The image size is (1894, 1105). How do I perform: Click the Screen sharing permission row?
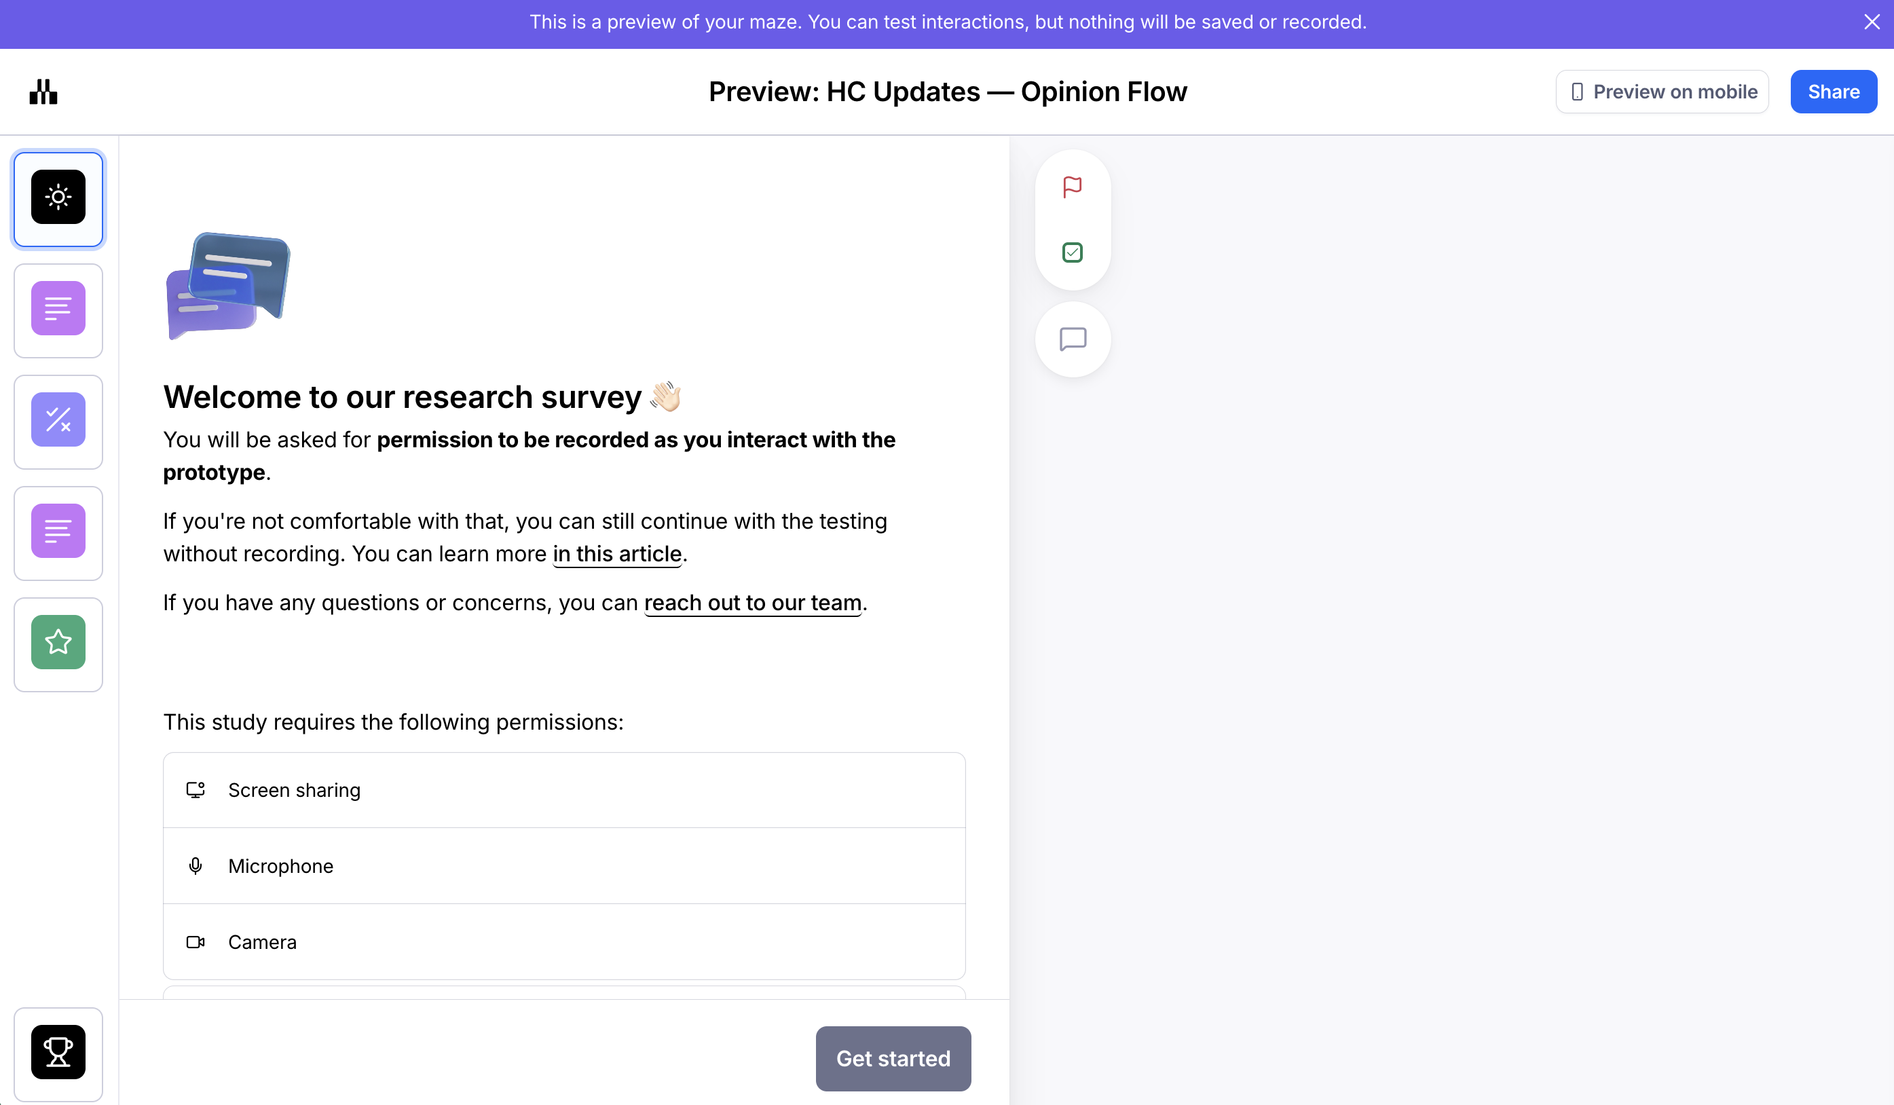(x=563, y=790)
